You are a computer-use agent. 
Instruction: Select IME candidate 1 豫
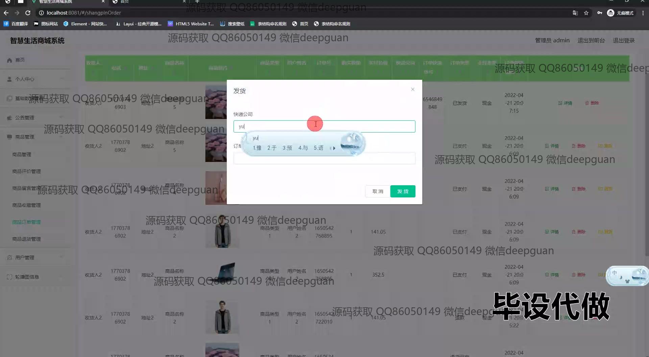(x=257, y=148)
